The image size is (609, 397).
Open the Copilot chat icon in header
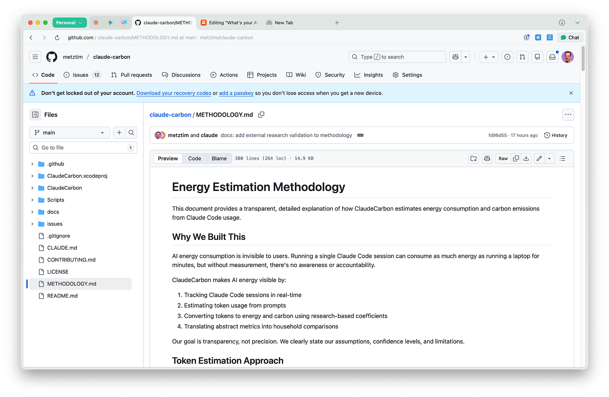click(x=455, y=57)
